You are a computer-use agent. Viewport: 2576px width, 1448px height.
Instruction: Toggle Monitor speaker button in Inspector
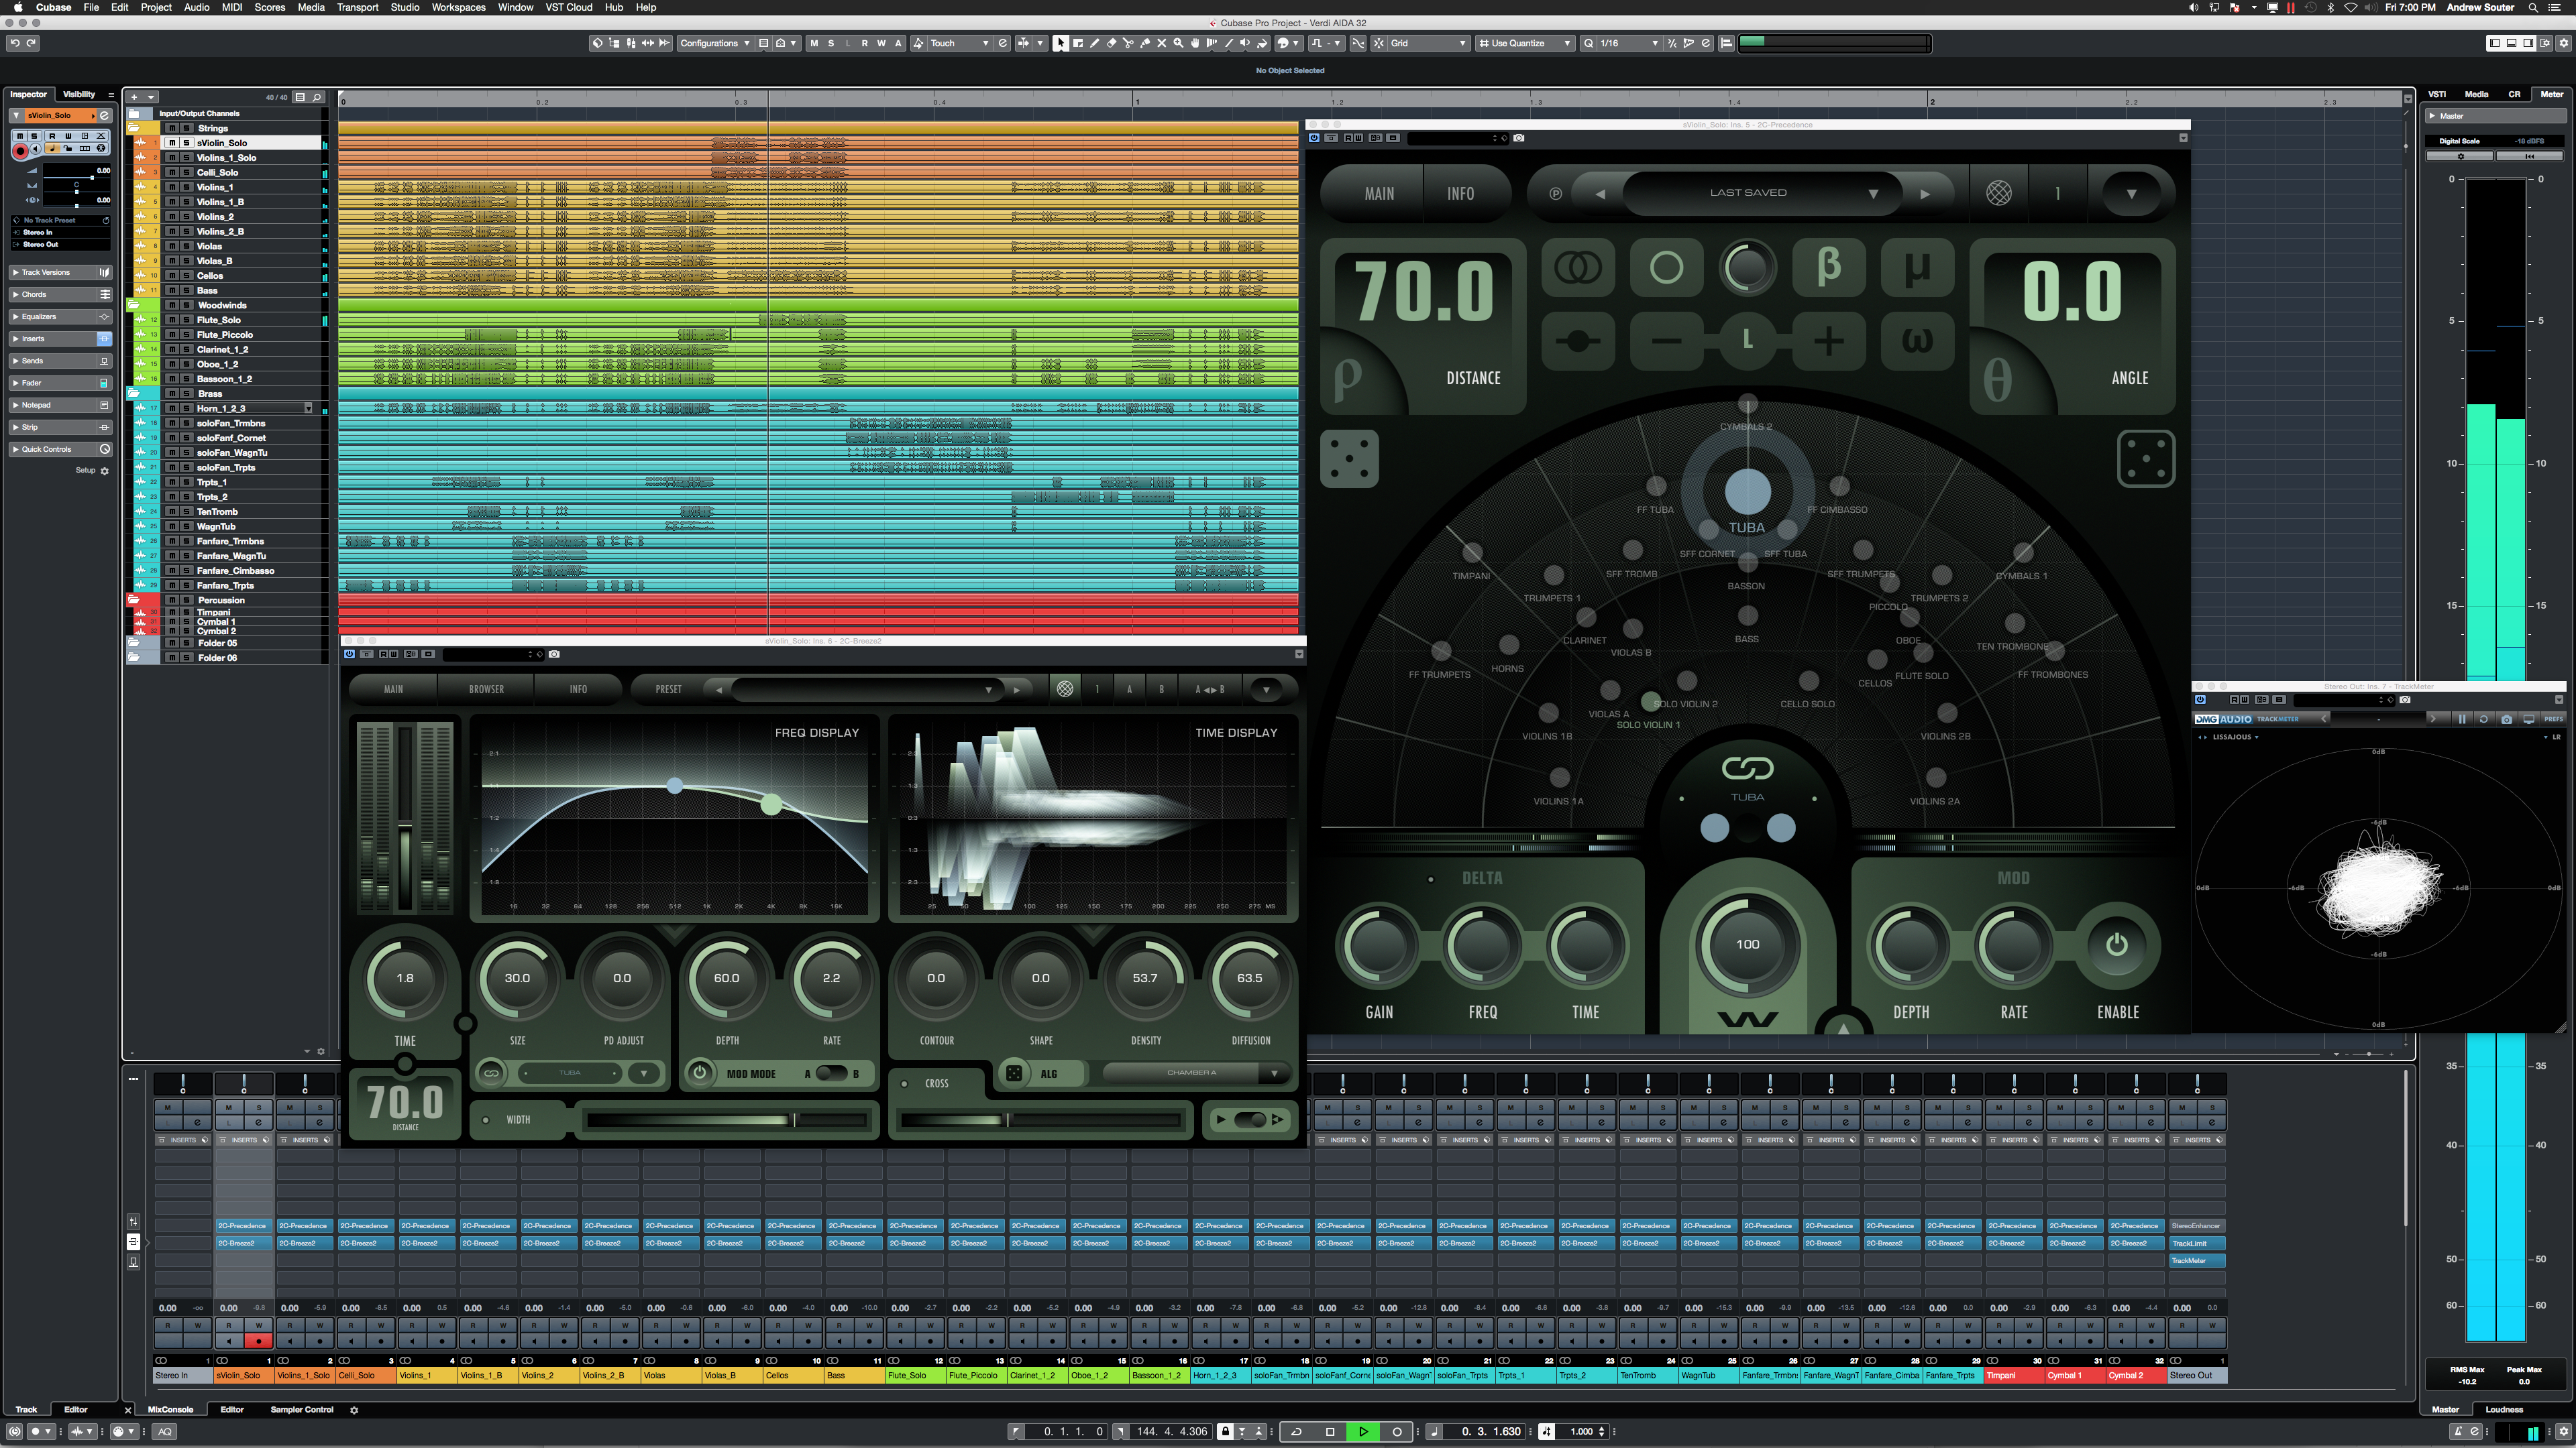[36, 149]
